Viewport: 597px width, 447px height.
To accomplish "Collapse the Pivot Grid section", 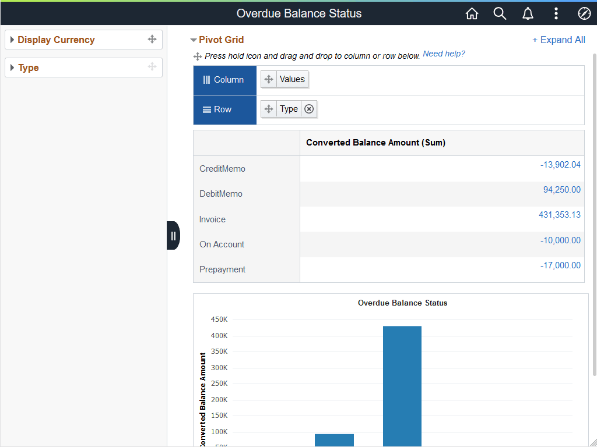I will point(194,40).
